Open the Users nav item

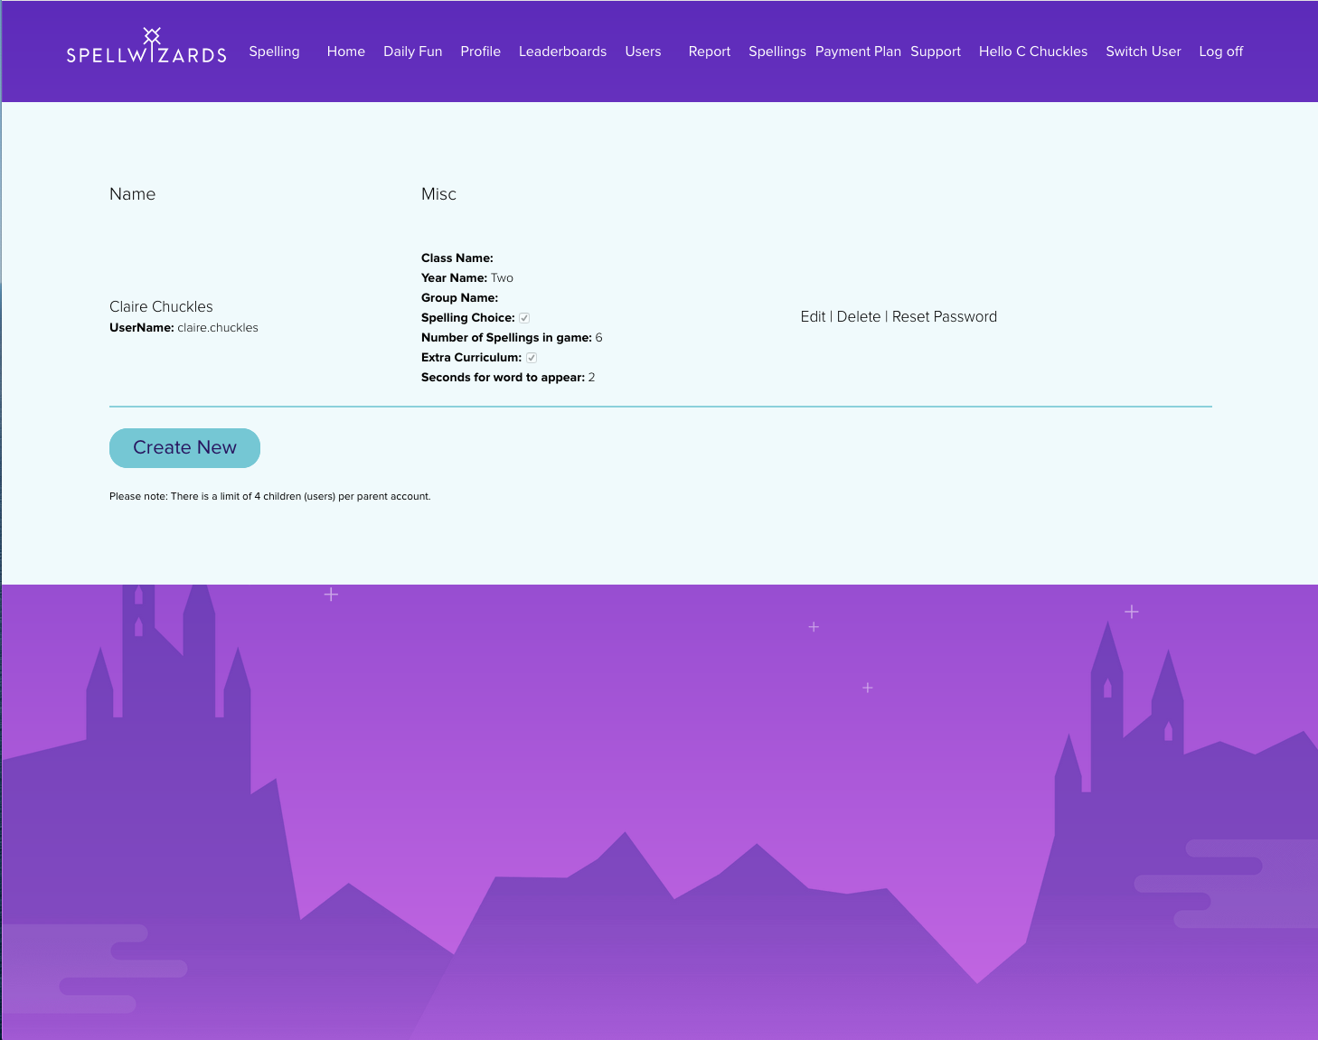pos(643,52)
